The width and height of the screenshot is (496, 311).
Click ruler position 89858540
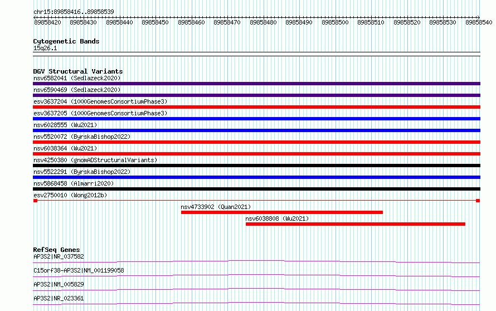(x=479, y=22)
